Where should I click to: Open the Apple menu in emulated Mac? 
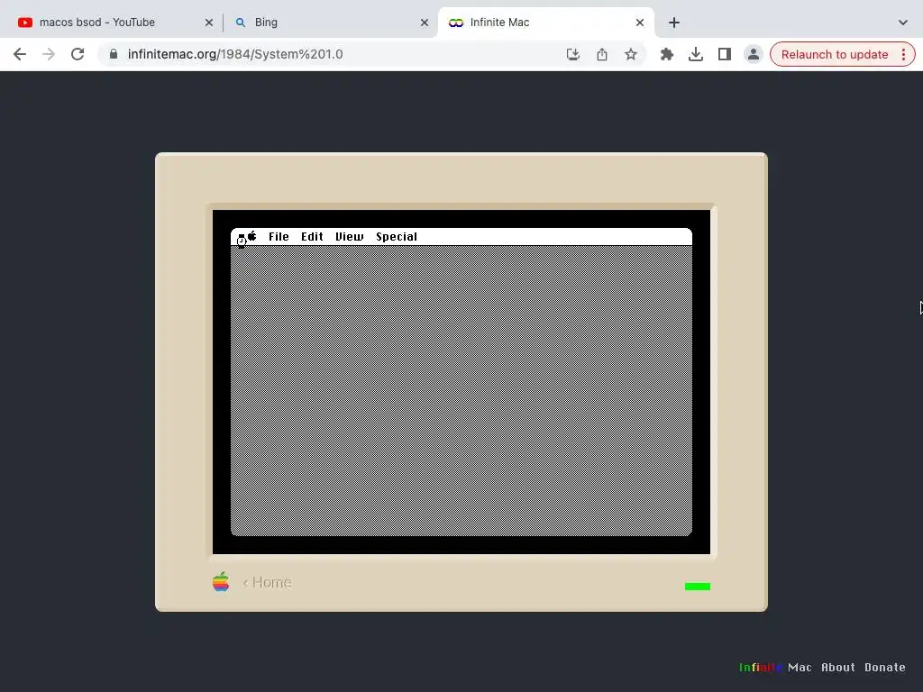click(x=252, y=236)
